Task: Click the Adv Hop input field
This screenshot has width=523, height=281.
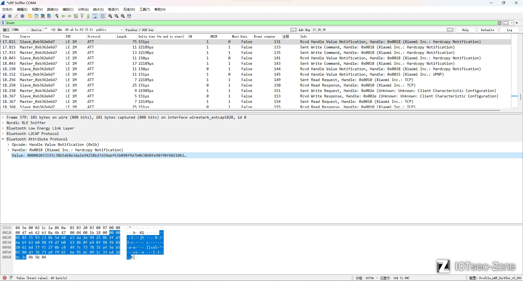Action: pyautogui.click(x=379, y=30)
